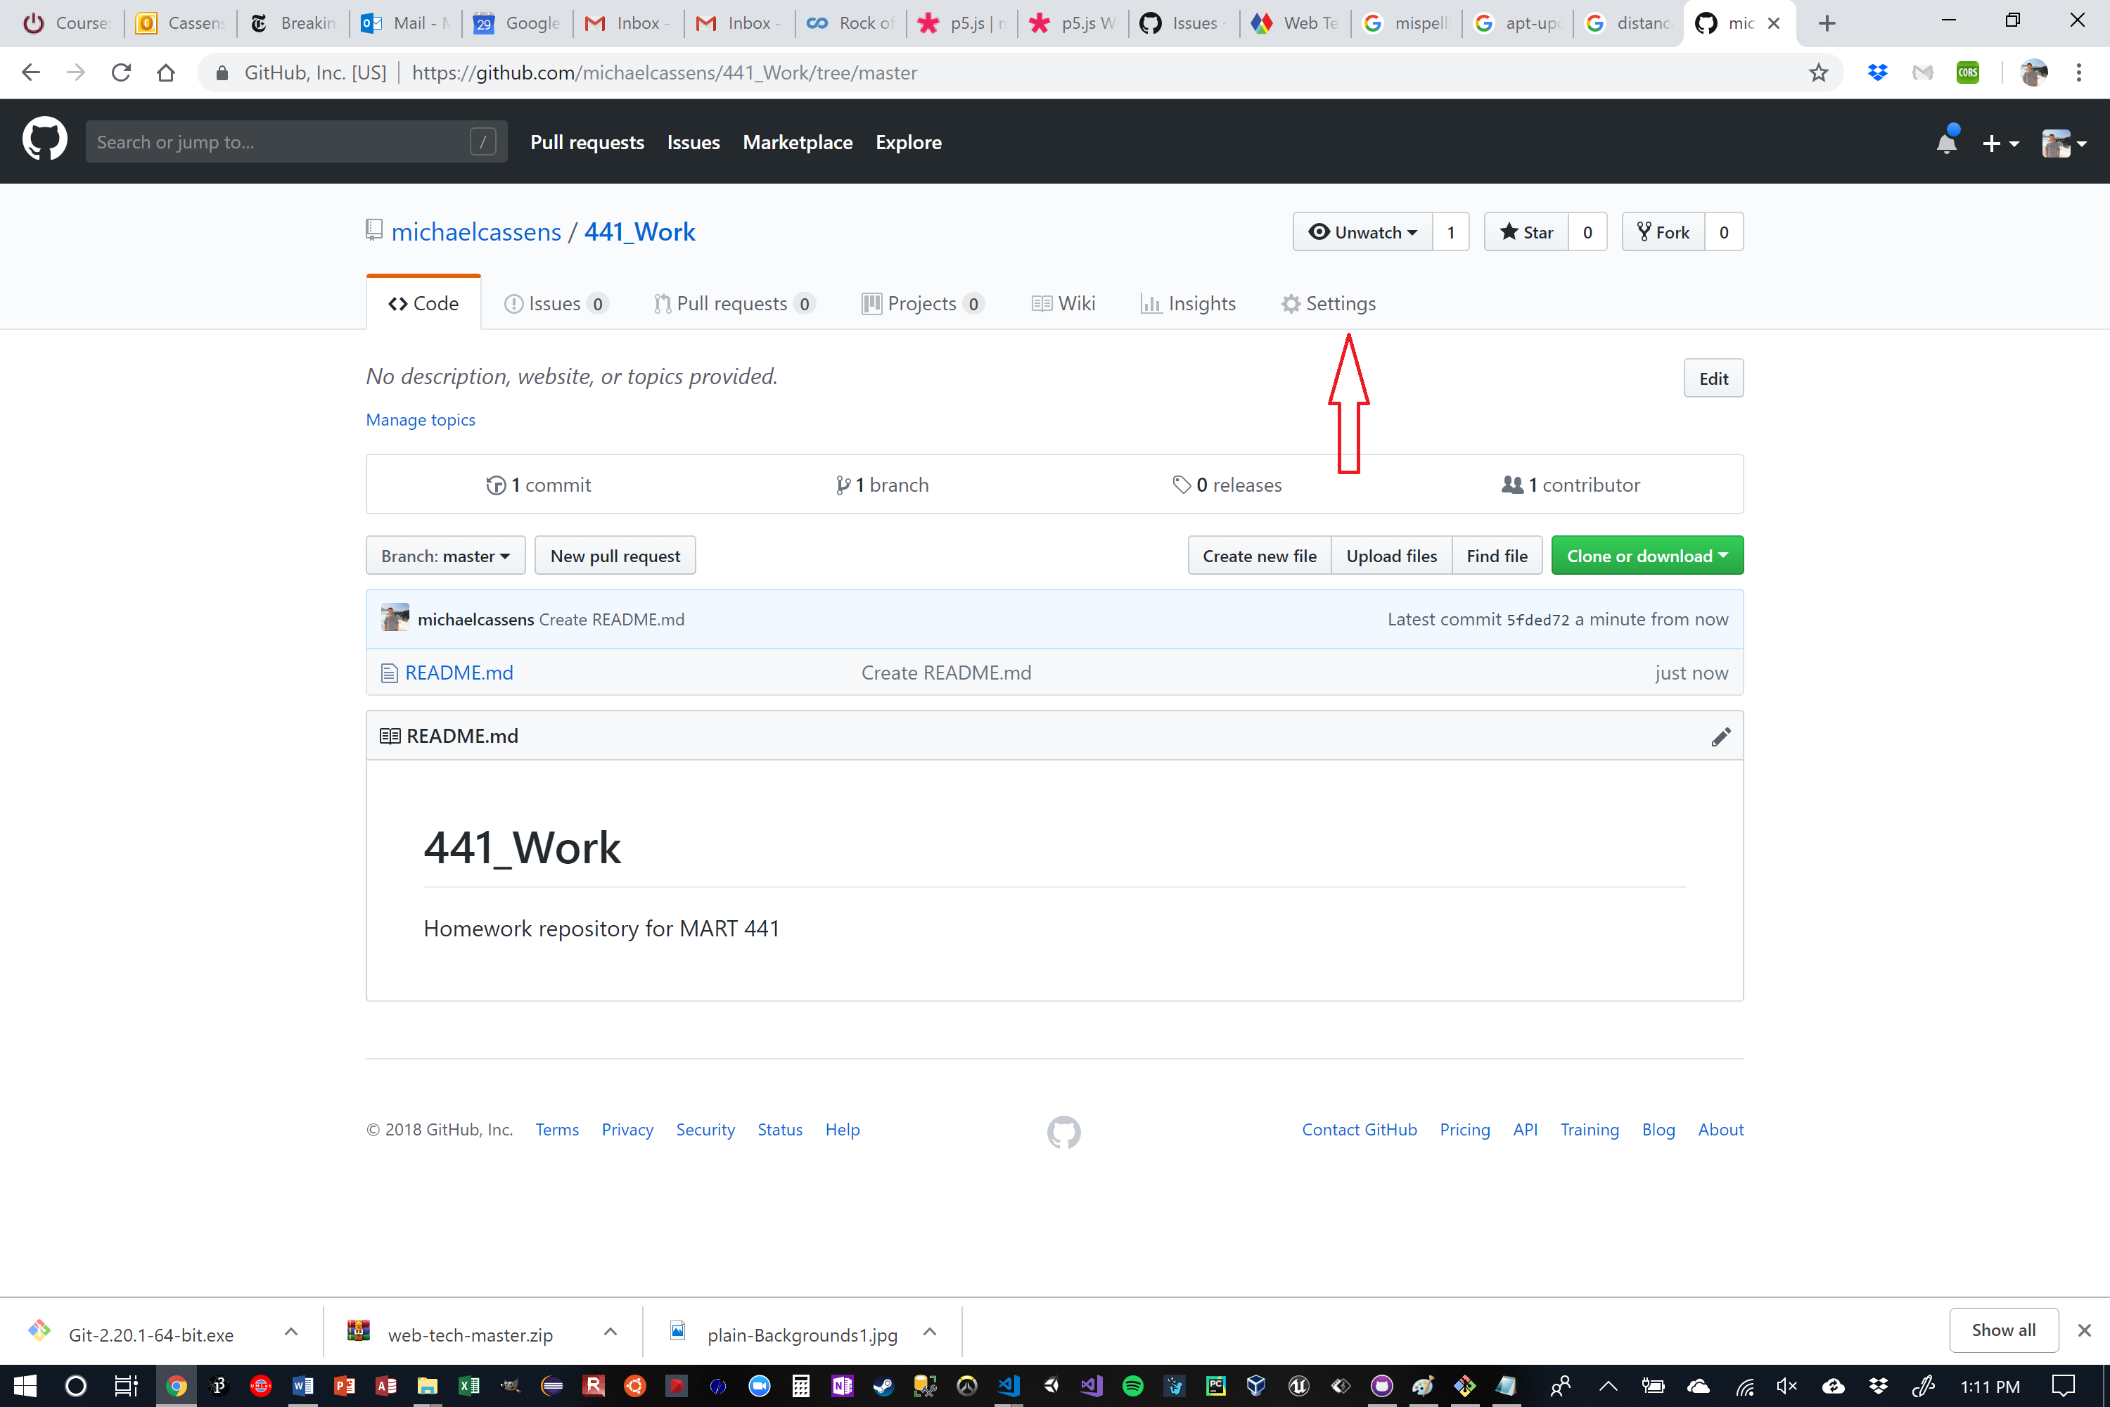2110x1407 pixels.
Task: Open the Insights tab
Action: (1188, 303)
